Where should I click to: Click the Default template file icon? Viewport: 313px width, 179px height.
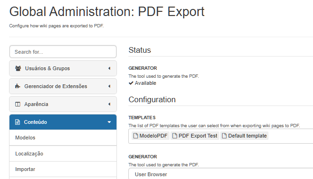[x=224, y=136]
